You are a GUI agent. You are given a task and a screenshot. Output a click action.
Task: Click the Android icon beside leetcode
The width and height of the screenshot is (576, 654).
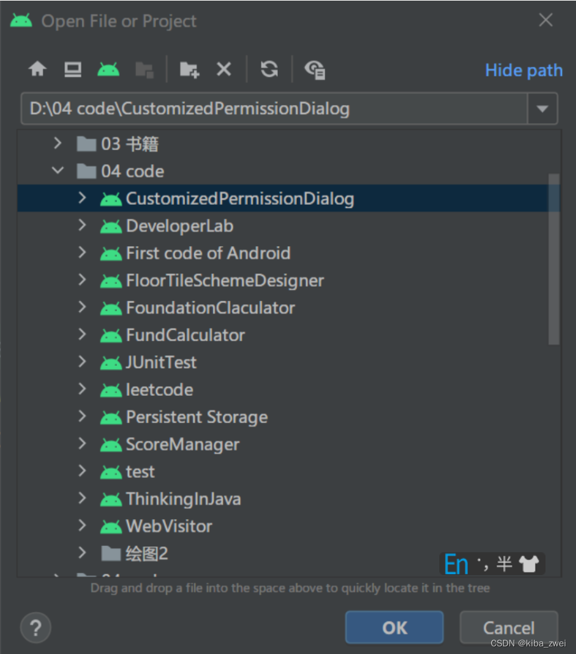coord(111,391)
